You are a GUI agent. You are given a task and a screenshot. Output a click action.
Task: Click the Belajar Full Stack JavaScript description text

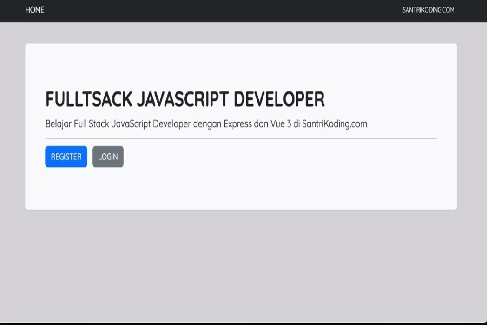pyautogui.click(x=206, y=124)
